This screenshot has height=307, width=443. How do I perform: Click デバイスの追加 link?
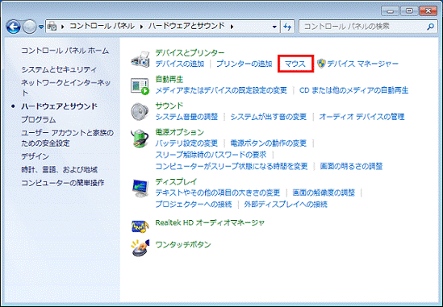(x=180, y=64)
